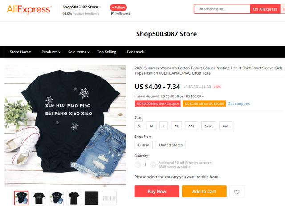The width and height of the screenshot is (285, 213).
Task: Select United States shipping origin
Action: pos(171,145)
